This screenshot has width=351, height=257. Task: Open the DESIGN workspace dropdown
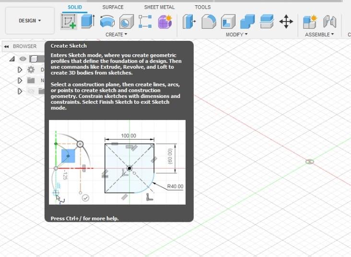[x=30, y=21]
